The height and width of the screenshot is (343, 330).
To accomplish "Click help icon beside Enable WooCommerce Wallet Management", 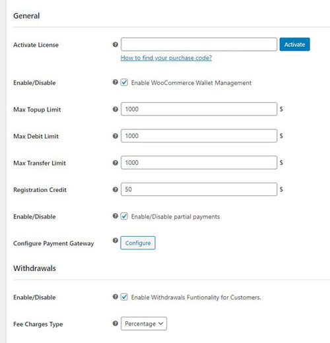I will coord(115,82).
